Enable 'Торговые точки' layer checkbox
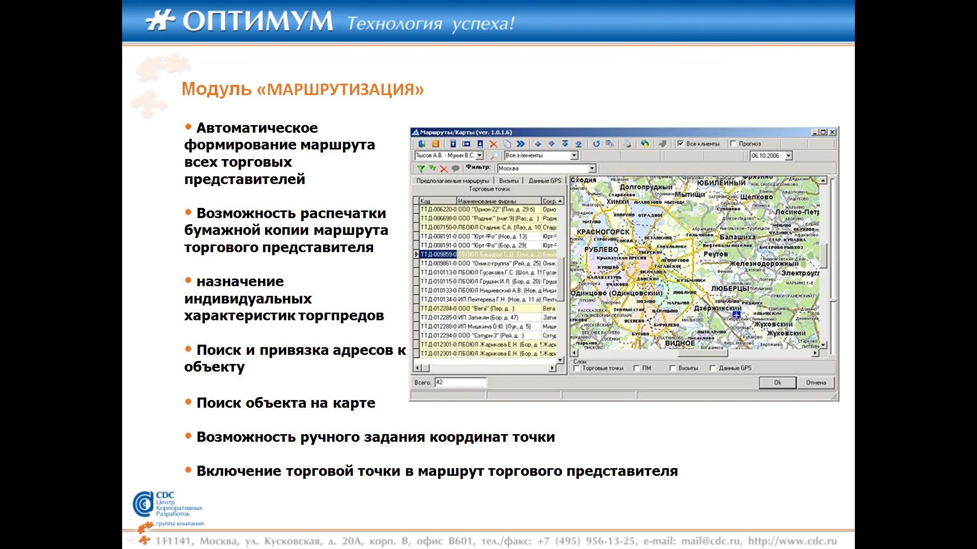Screen dimensions: 977x549 pyautogui.click(x=577, y=368)
